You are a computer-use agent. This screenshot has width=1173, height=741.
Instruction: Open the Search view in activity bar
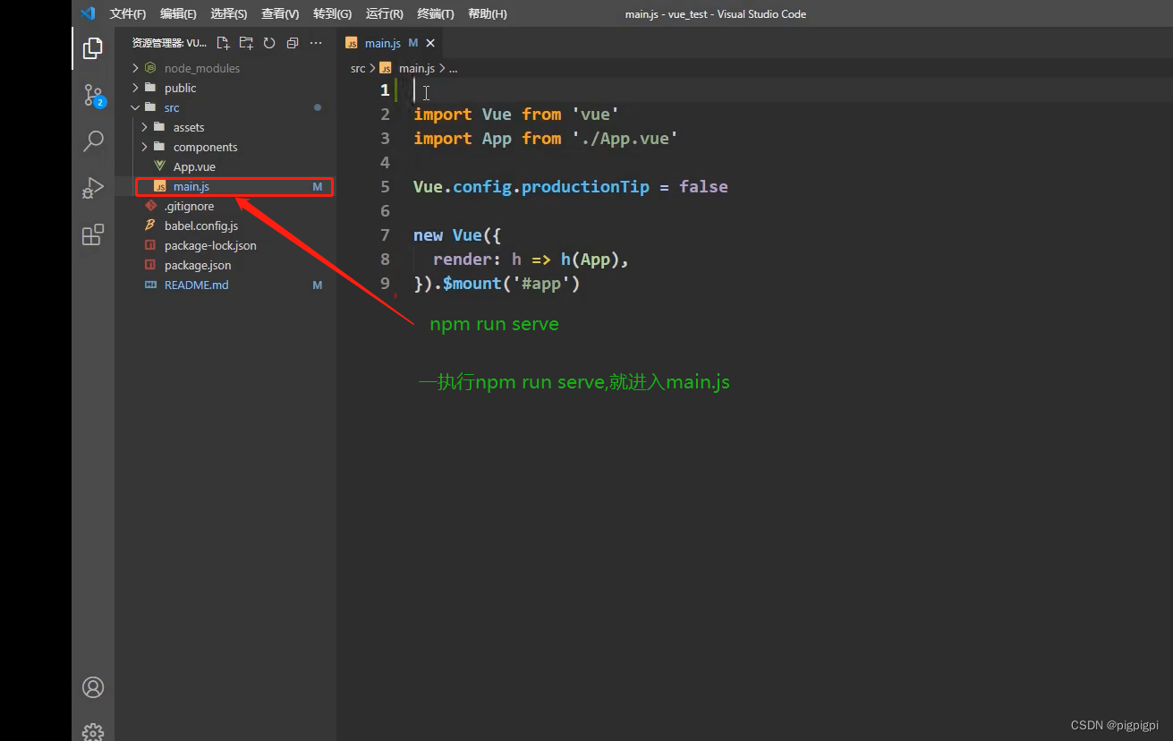(x=93, y=141)
